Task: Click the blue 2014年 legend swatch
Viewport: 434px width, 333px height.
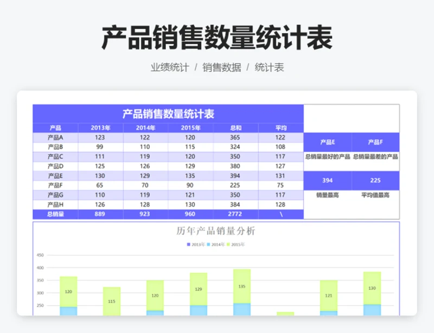Action: [x=208, y=244]
